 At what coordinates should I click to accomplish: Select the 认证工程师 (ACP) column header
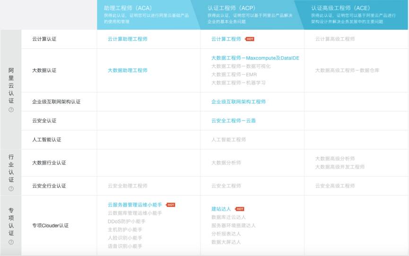pos(252,15)
